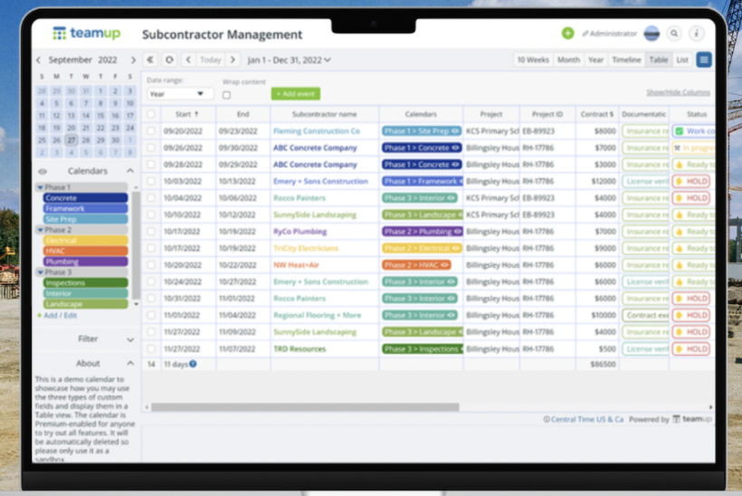Click the Contract $ column header
Screen dimensions: 742x496
tap(597, 114)
